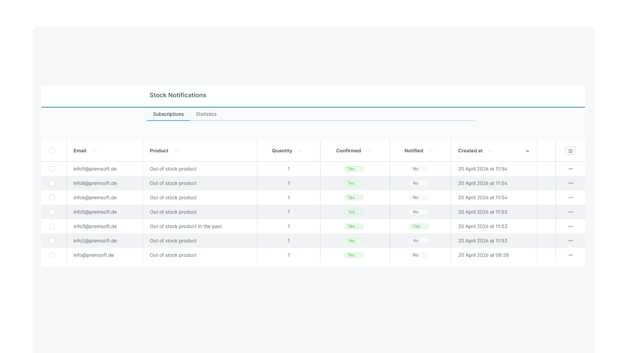This screenshot has height=353, width=627.
Task: Open row actions for info@premsoft.de
Action: pyautogui.click(x=570, y=255)
